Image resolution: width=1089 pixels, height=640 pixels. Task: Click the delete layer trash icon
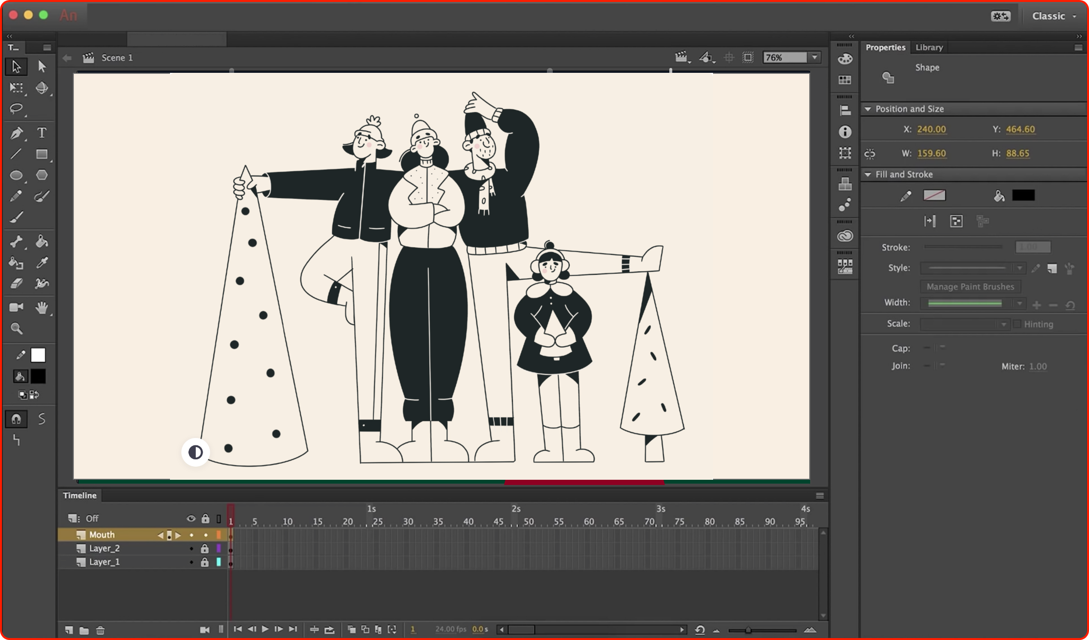tap(100, 630)
